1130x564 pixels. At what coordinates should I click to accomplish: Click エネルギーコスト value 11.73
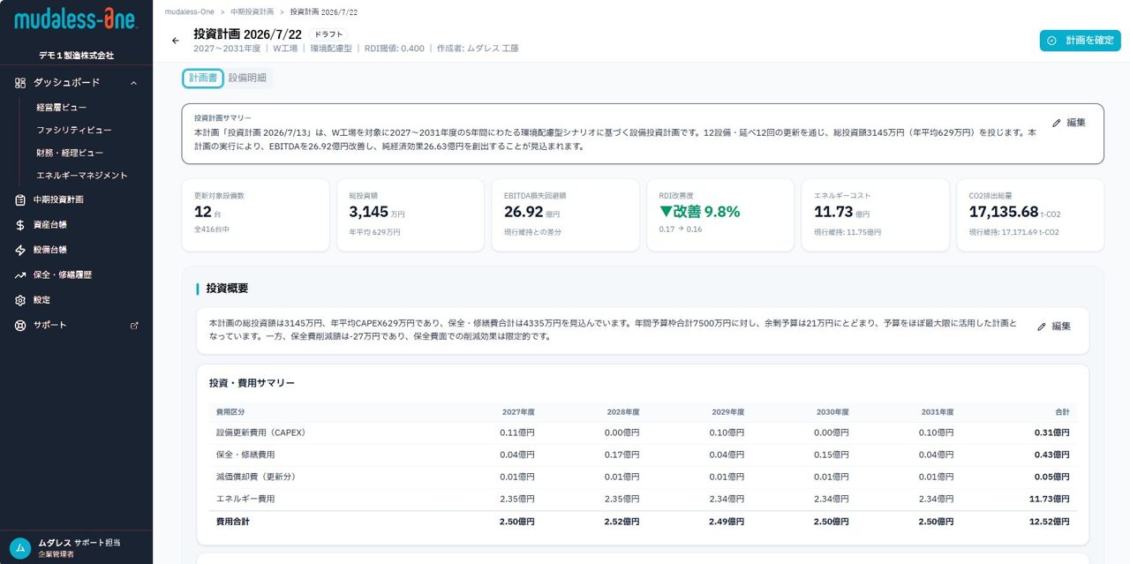pos(833,212)
